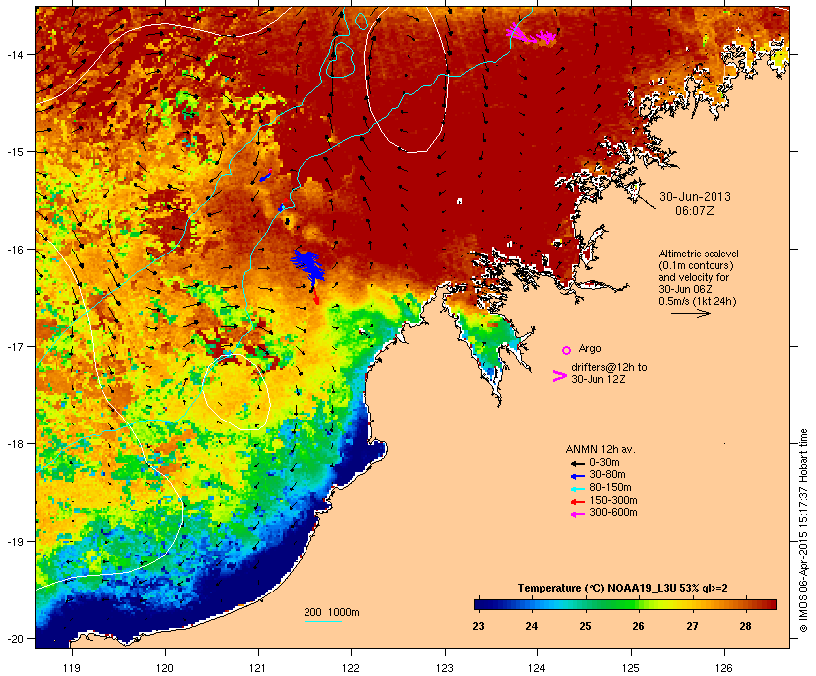Click the -18 latitude axis label
This screenshot has height=676, width=816.
coord(14,444)
